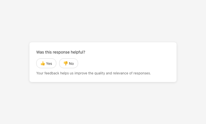Screen dimensions: 206x124
Task: Click the "Was this response helpful?" heading
Action: 61,52
